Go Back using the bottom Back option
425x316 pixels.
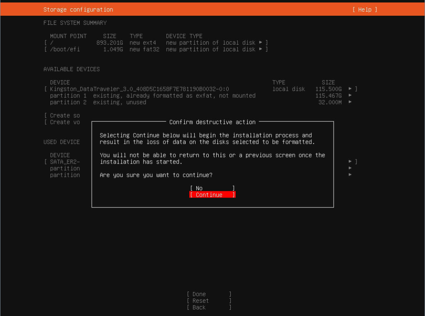pyautogui.click(x=209, y=307)
